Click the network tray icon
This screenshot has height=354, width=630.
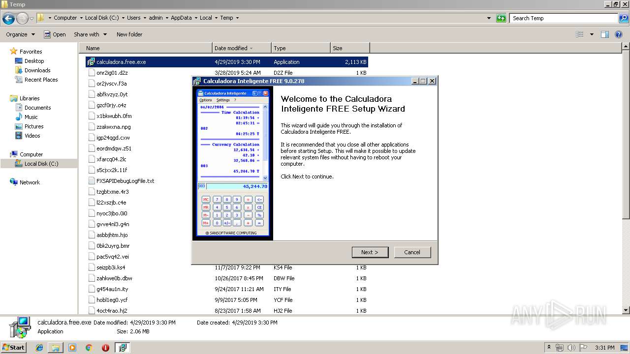click(x=560, y=348)
